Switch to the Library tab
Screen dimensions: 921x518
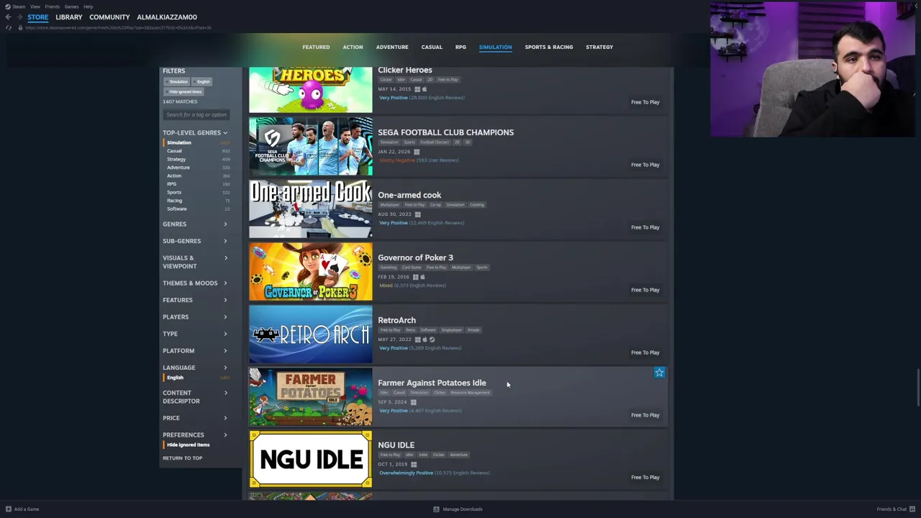[69, 17]
